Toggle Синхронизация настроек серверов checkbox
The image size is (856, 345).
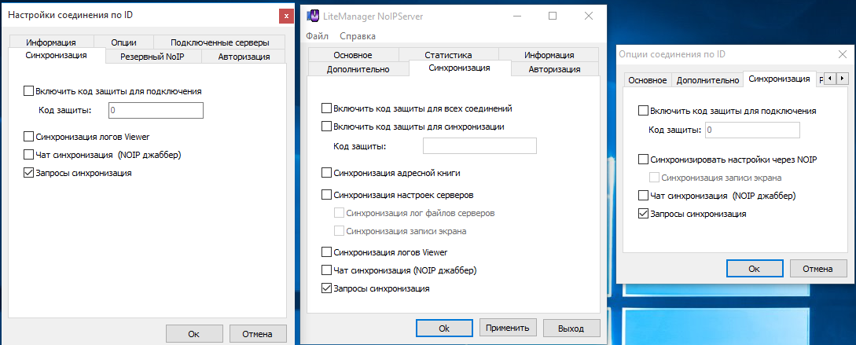point(326,194)
